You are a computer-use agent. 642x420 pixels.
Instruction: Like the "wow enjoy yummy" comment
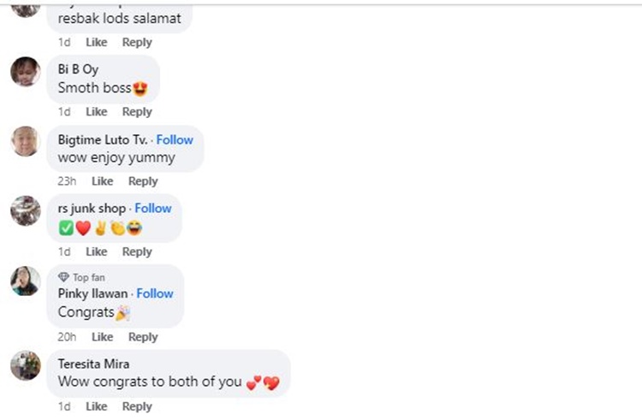pos(103,181)
